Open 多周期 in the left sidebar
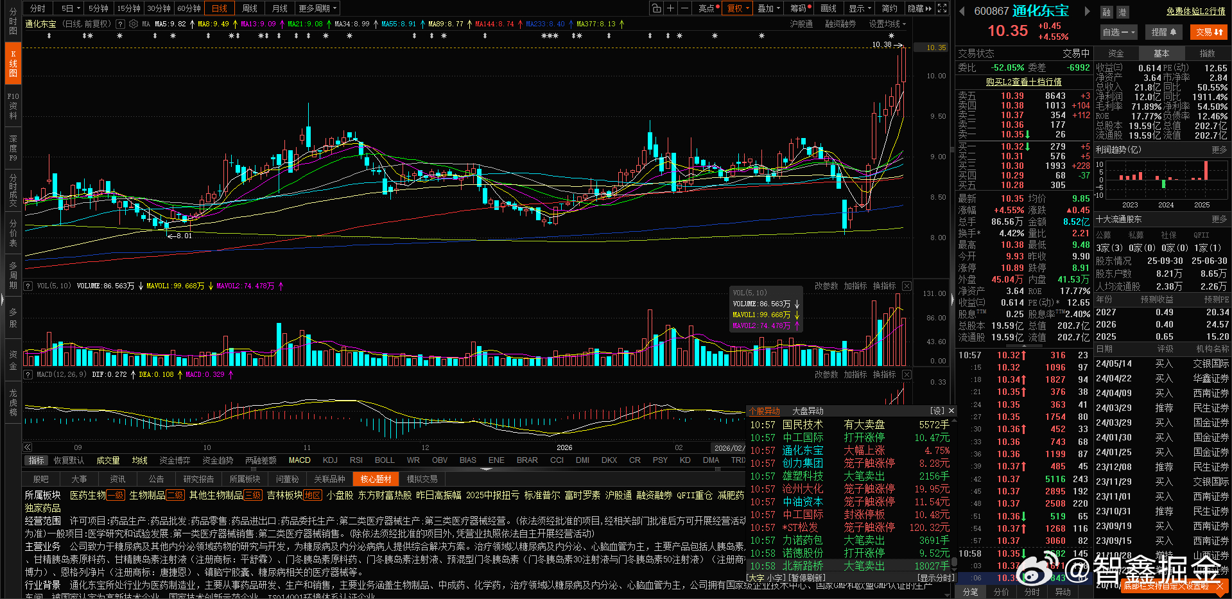The image size is (1232, 599). pos(13,275)
